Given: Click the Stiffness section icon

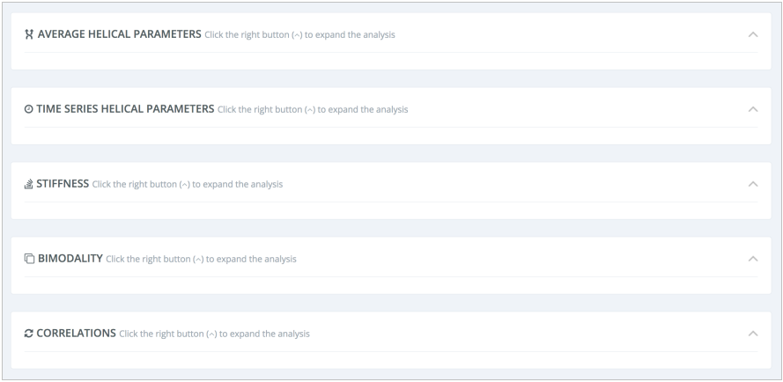Looking at the screenshot, I should [x=29, y=184].
